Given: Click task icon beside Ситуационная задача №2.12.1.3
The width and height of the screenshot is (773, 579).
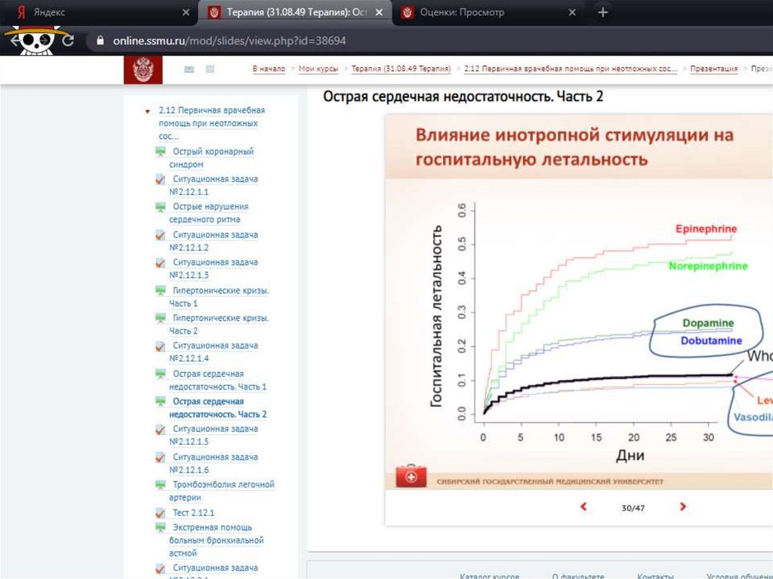Looking at the screenshot, I should tap(160, 263).
